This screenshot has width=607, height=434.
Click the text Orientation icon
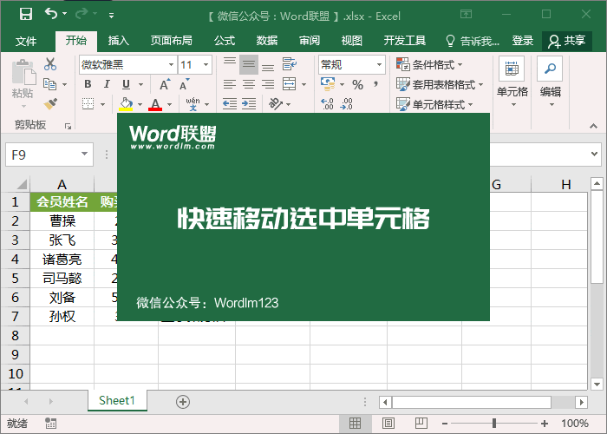point(276,104)
